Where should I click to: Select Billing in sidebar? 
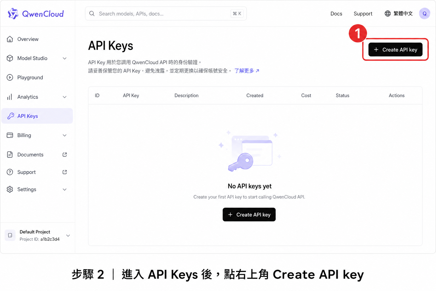pyautogui.click(x=37, y=135)
